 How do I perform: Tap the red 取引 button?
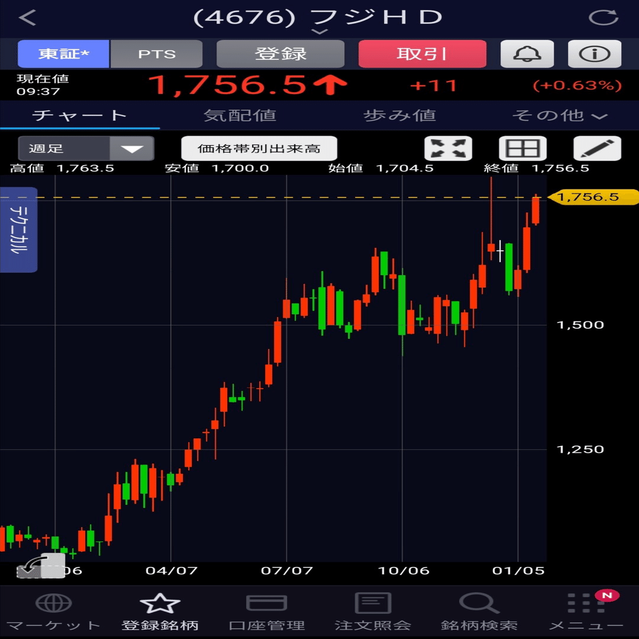[422, 54]
